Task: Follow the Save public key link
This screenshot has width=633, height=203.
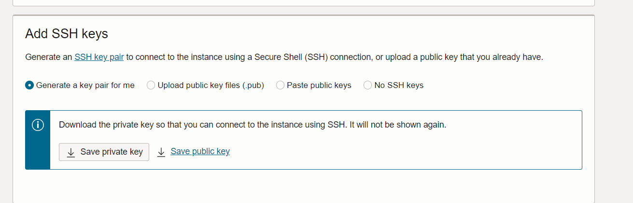Action: pos(200,151)
